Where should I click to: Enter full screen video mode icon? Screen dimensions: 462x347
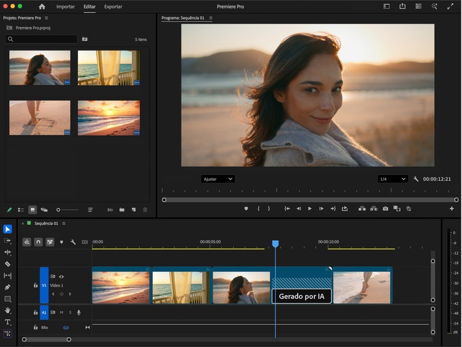pos(450,6)
